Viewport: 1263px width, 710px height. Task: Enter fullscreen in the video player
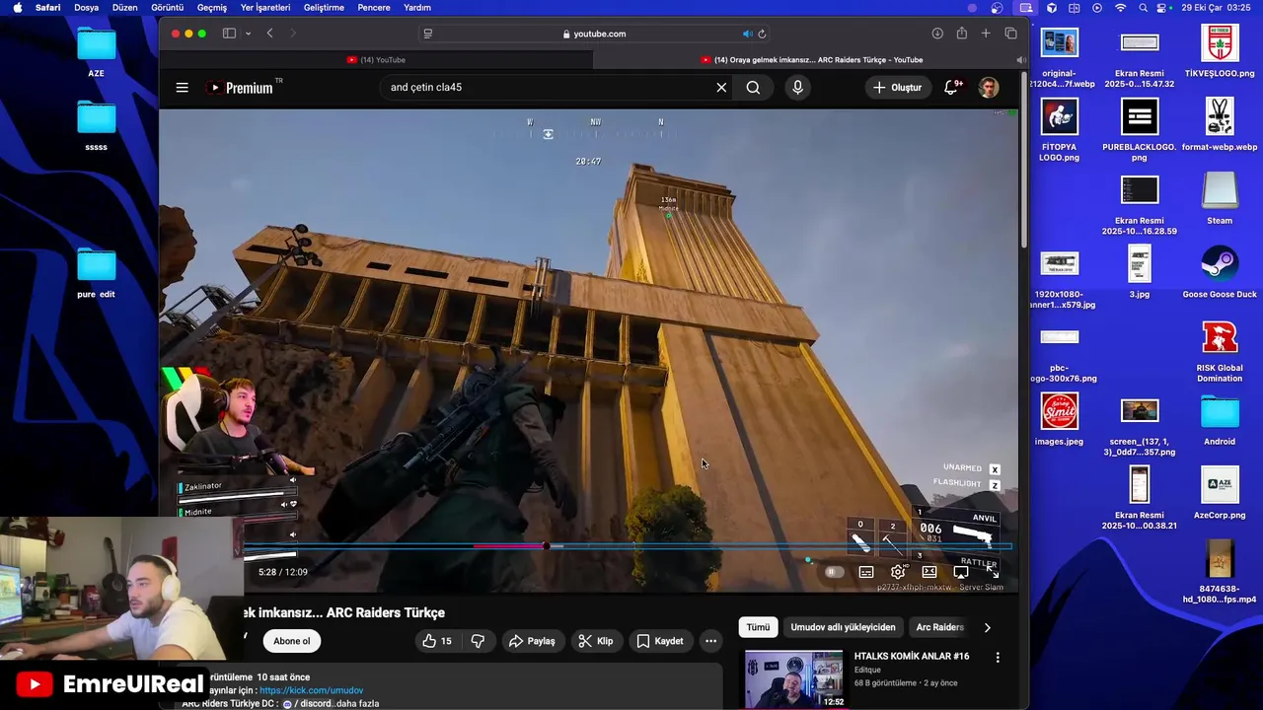pos(993,572)
